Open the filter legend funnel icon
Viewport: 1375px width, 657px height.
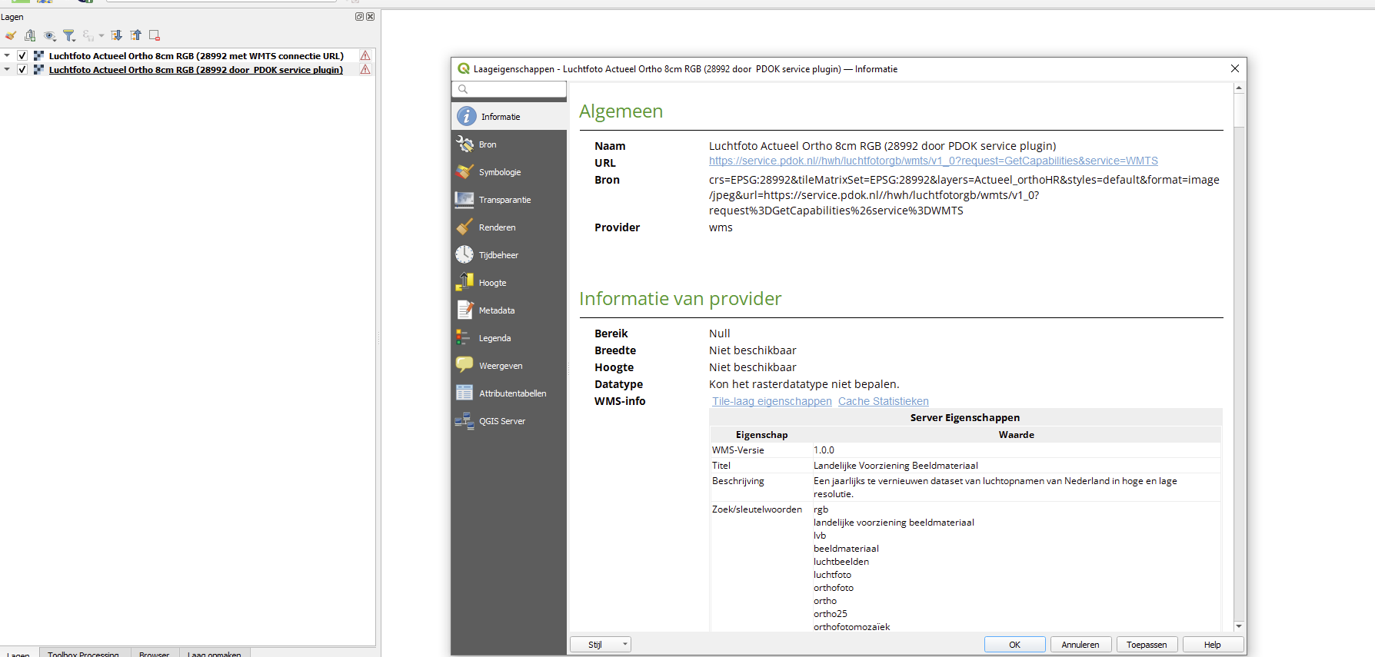pyautogui.click(x=69, y=35)
